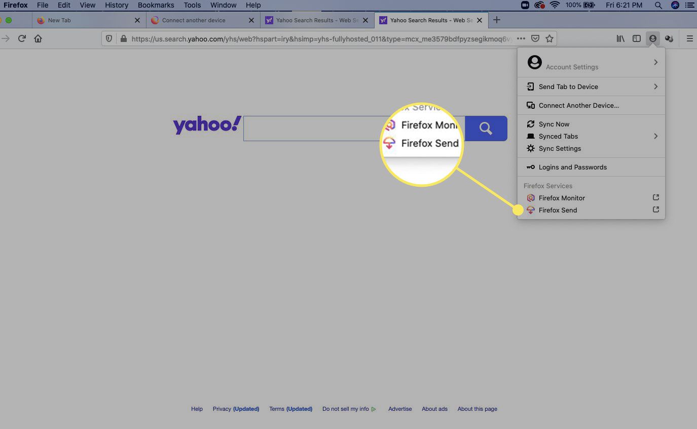Open a new tab with plus button
The height and width of the screenshot is (429, 697).
(497, 20)
